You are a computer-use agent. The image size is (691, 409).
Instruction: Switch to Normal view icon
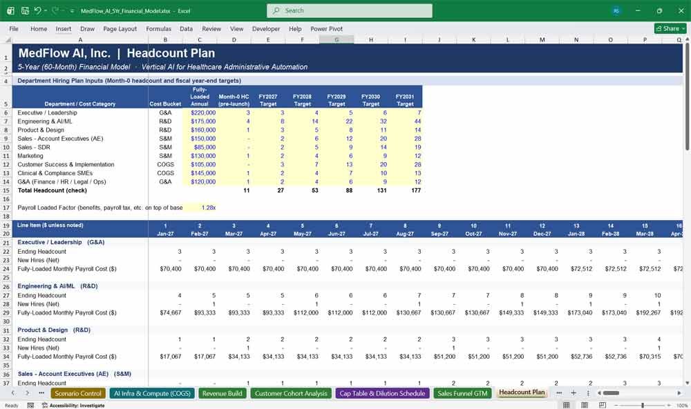(567, 405)
